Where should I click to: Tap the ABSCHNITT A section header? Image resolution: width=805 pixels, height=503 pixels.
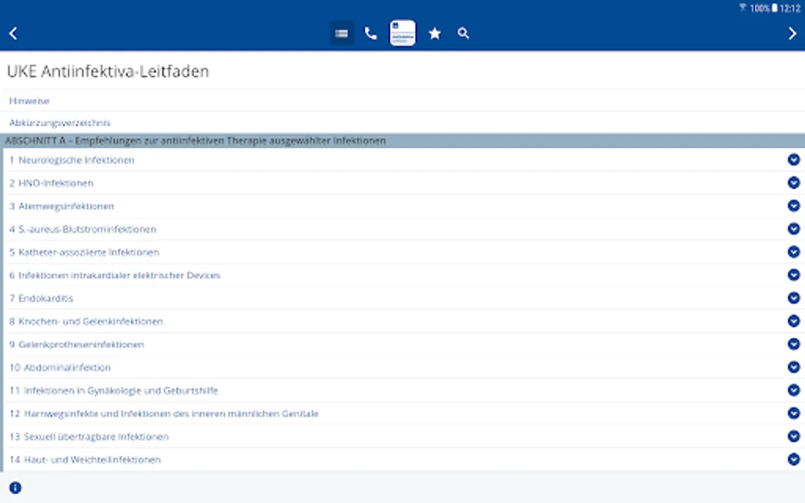pyautogui.click(x=402, y=141)
